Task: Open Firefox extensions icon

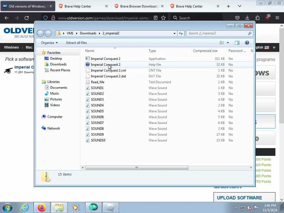Action: point(257,18)
